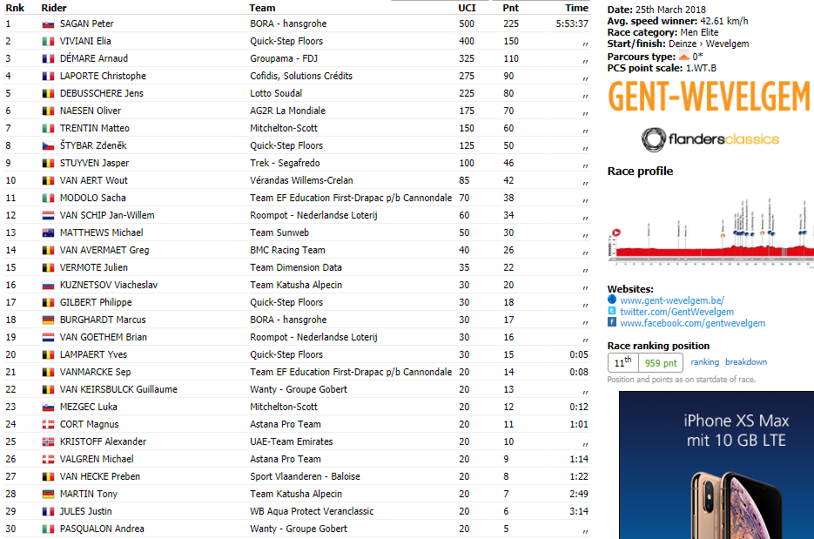Open the AG2R La Mondiale team page
The height and width of the screenshot is (539, 814).
coord(287,111)
